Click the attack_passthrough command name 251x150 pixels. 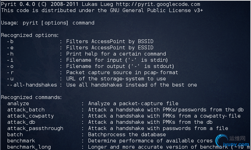(35, 129)
